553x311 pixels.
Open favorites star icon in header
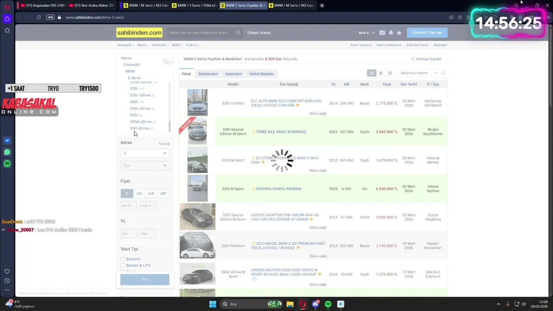tap(399, 33)
